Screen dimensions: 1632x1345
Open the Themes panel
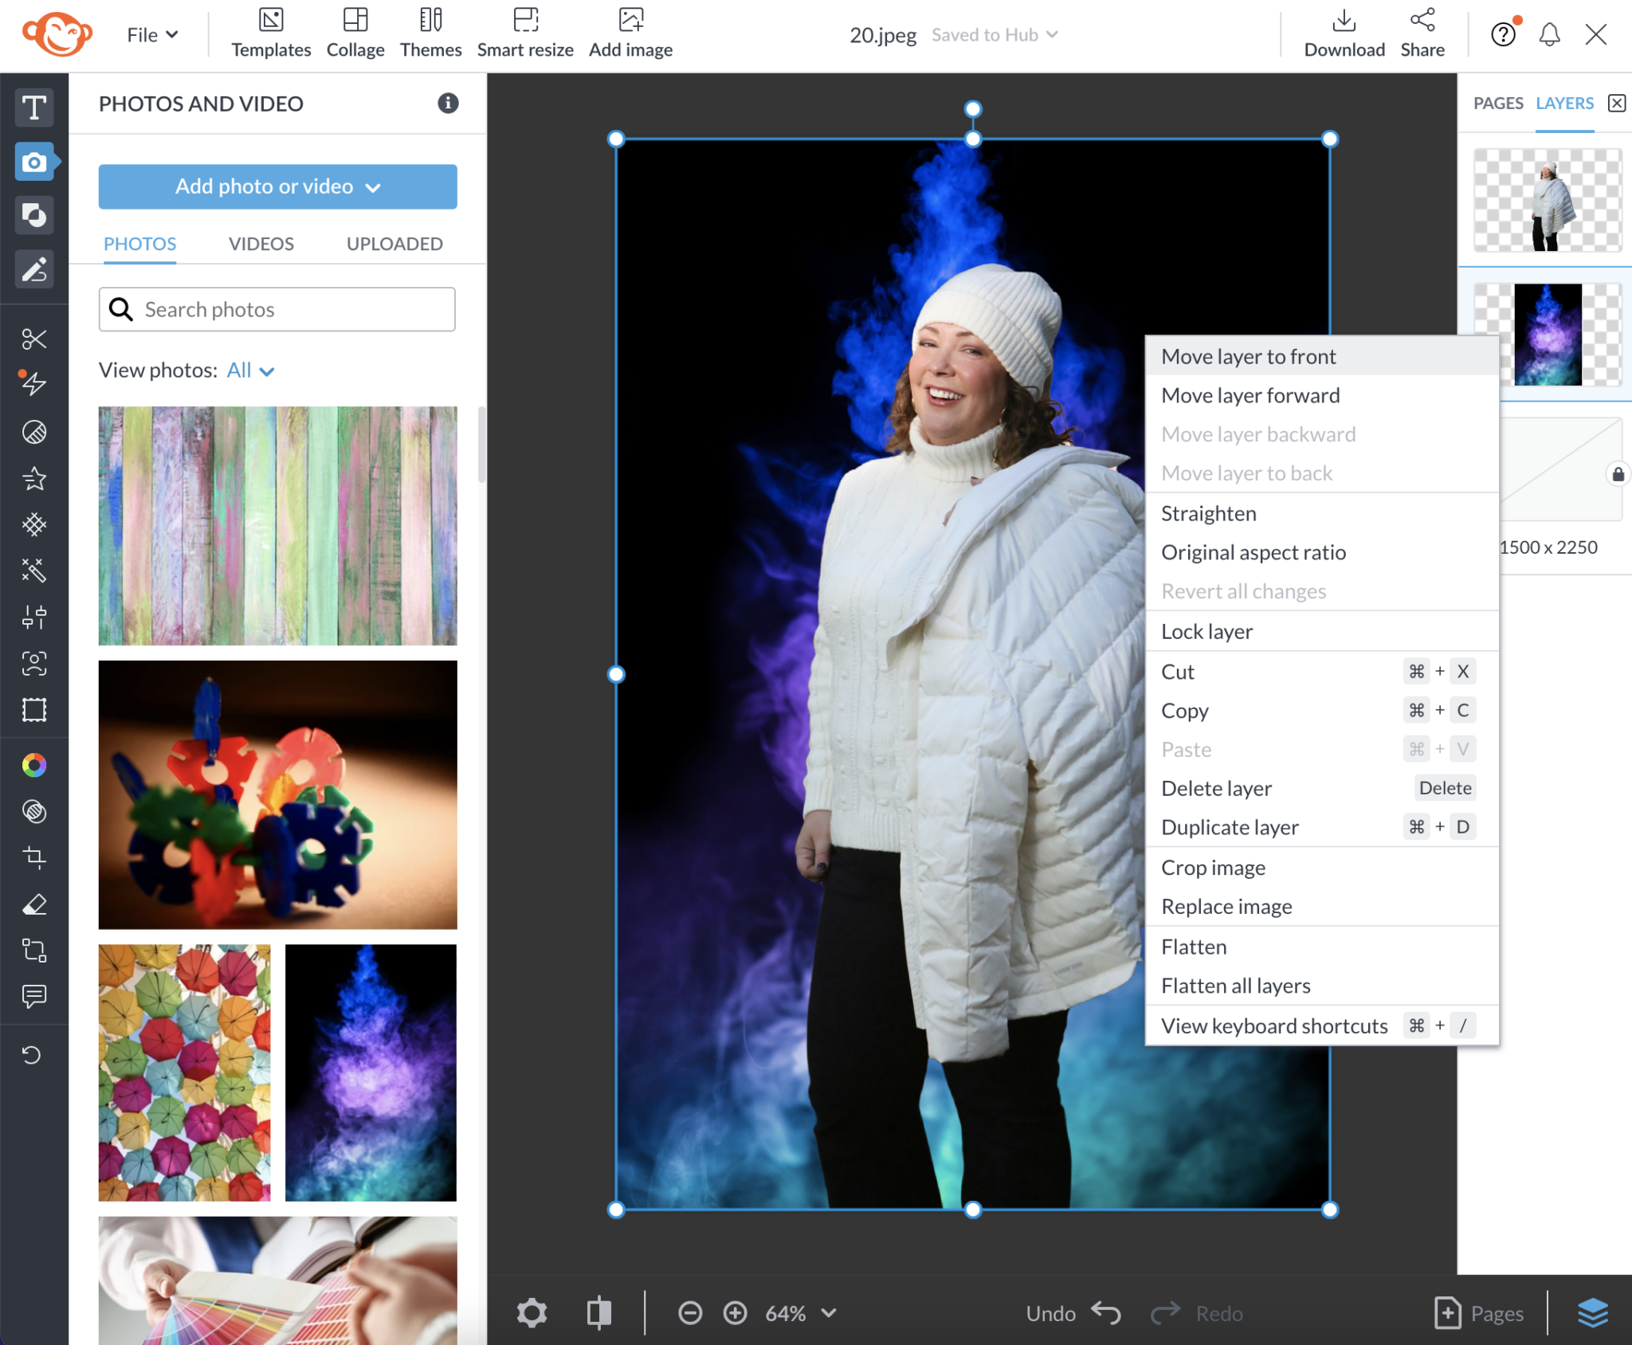(x=430, y=32)
